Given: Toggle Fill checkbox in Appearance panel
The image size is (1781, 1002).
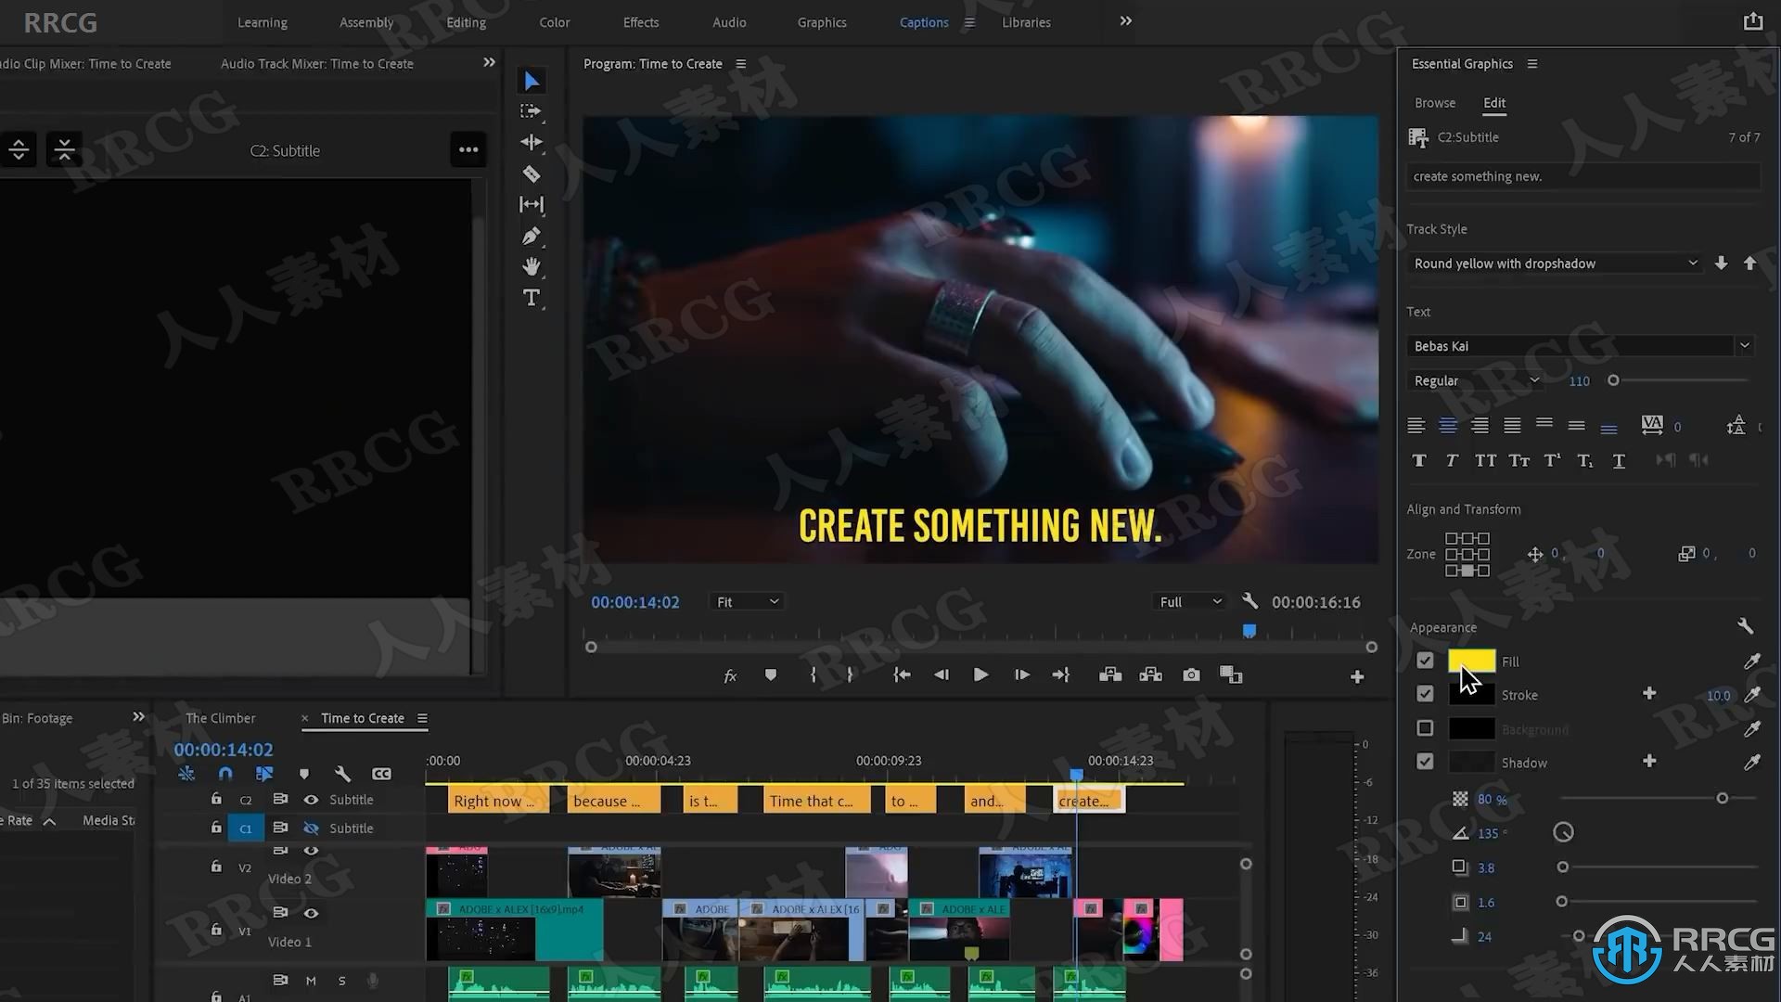Looking at the screenshot, I should pyautogui.click(x=1425, y=661).
